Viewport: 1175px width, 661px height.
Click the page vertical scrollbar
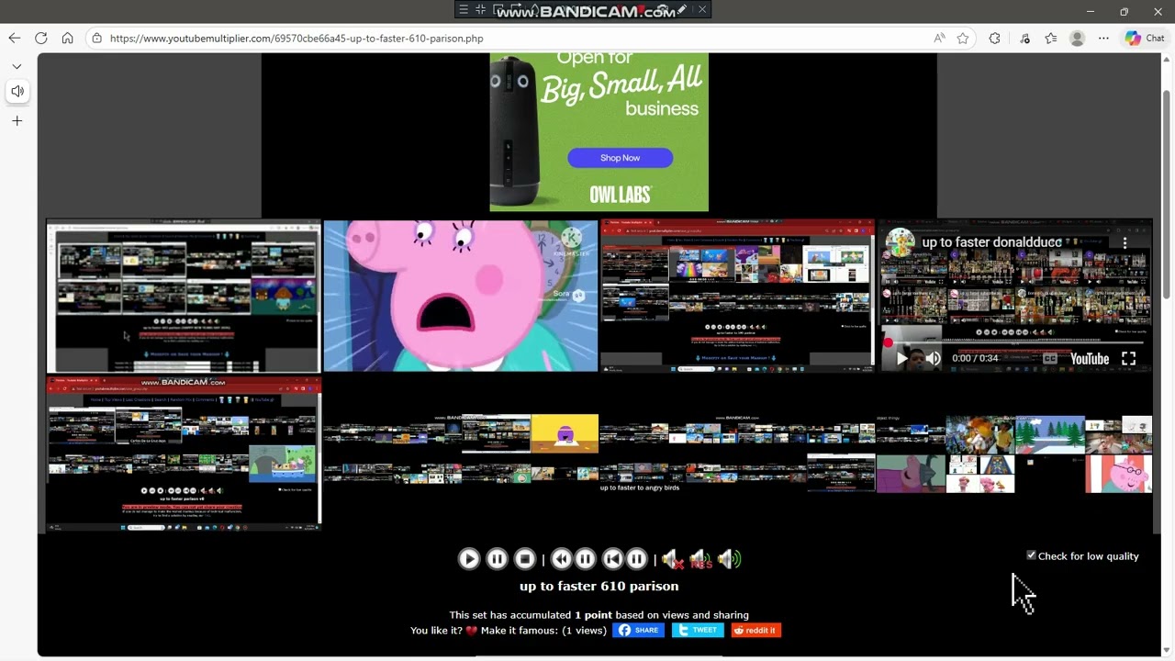[1167, 195]
